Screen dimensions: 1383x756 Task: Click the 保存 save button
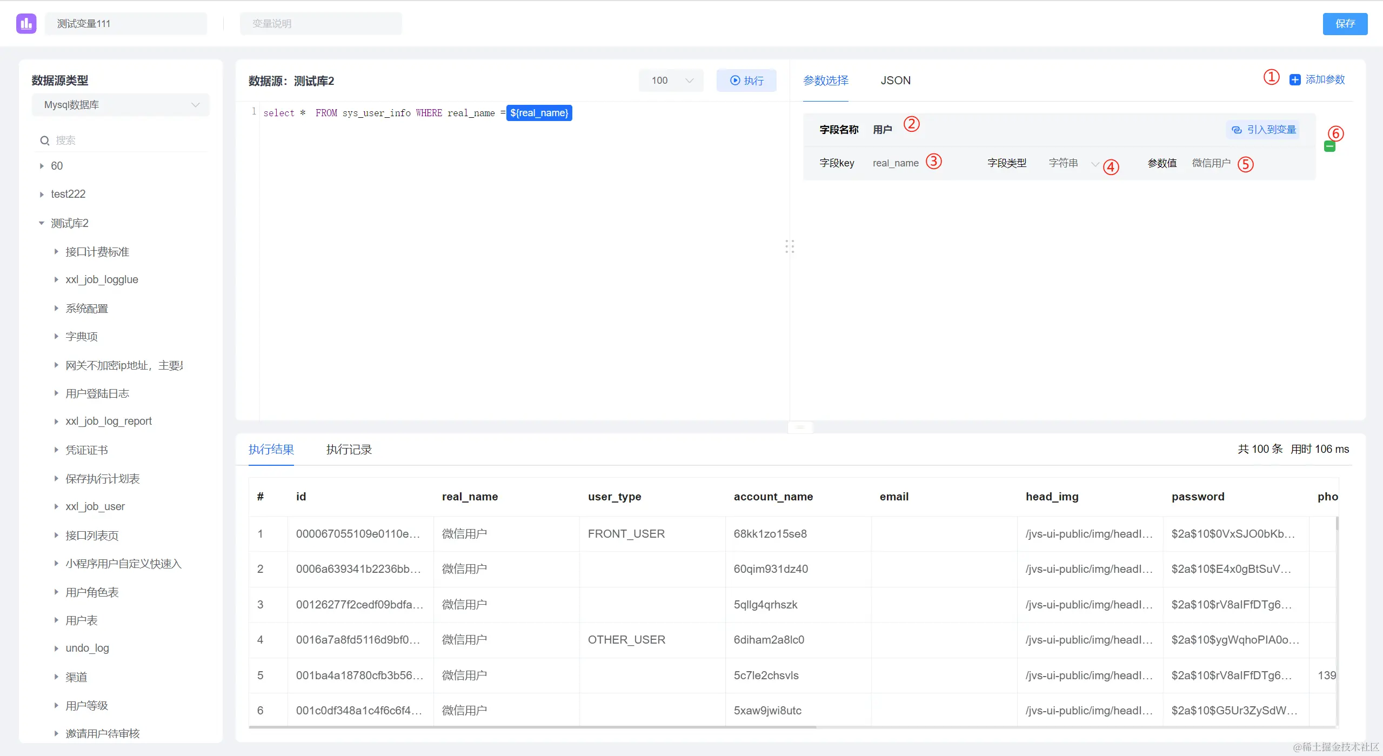click(x=1345, y=24)
